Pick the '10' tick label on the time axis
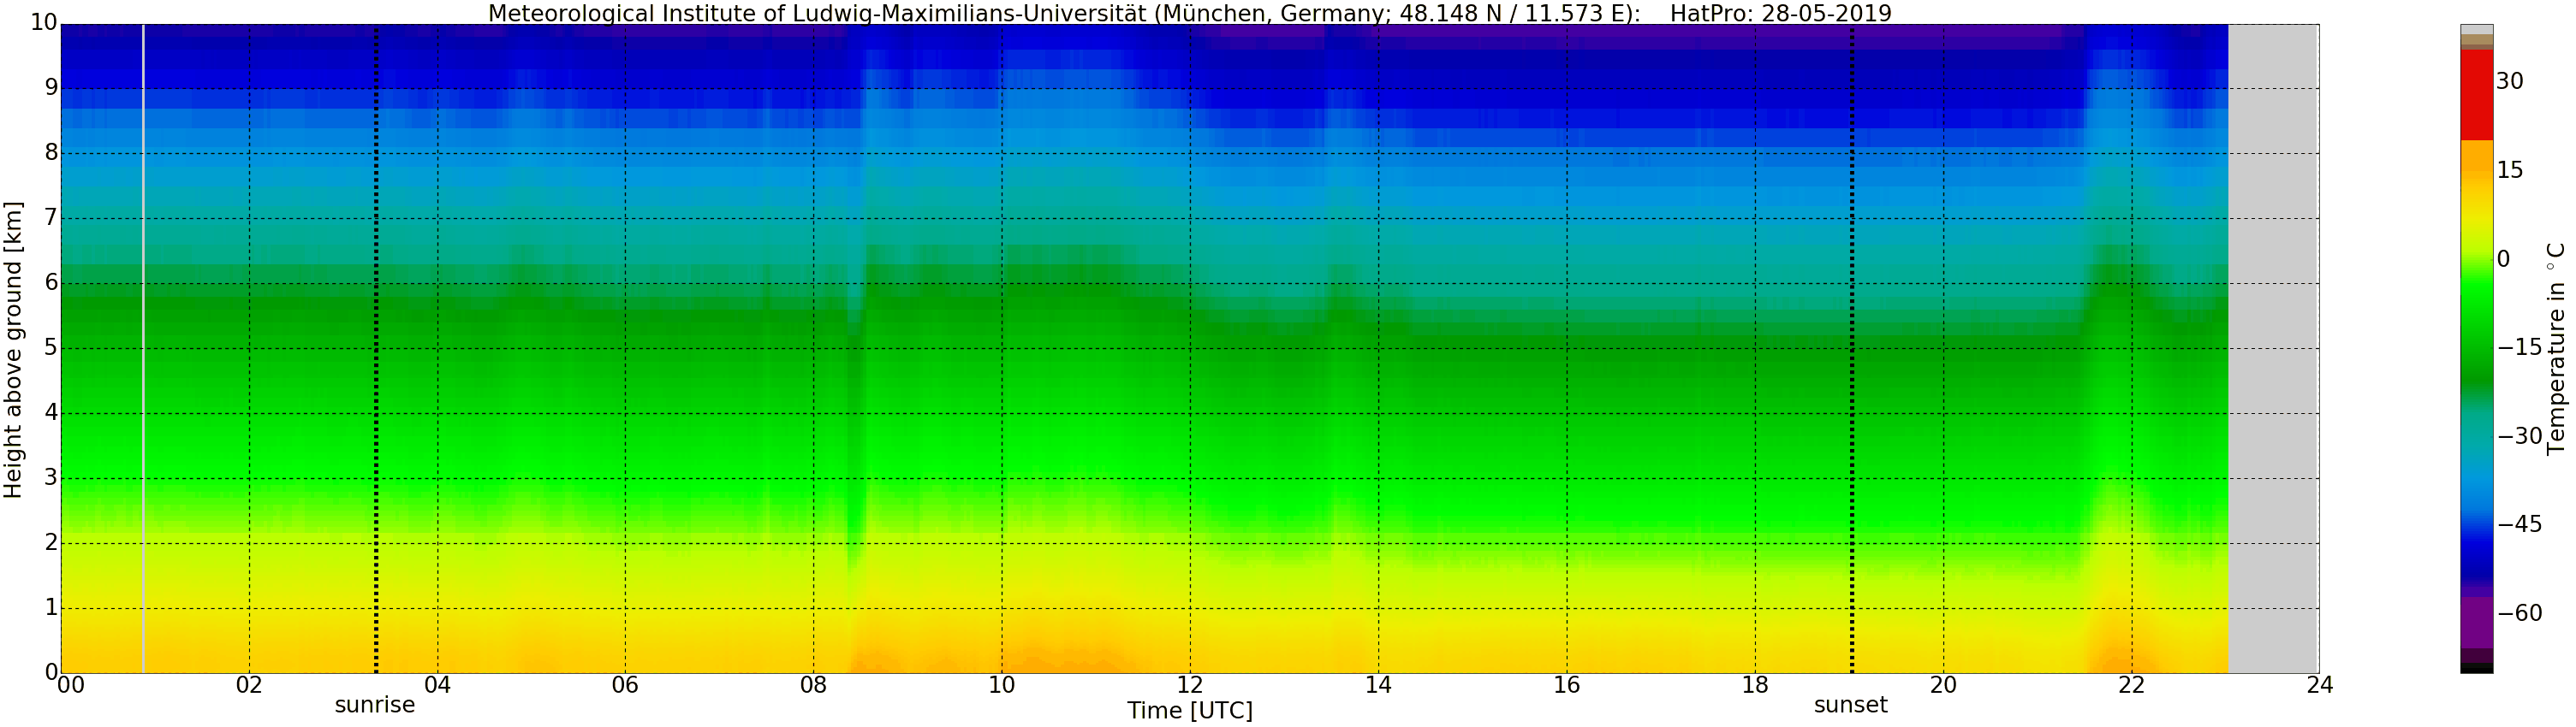This screenshot has width=2576, height=727. pos(1002,685)
